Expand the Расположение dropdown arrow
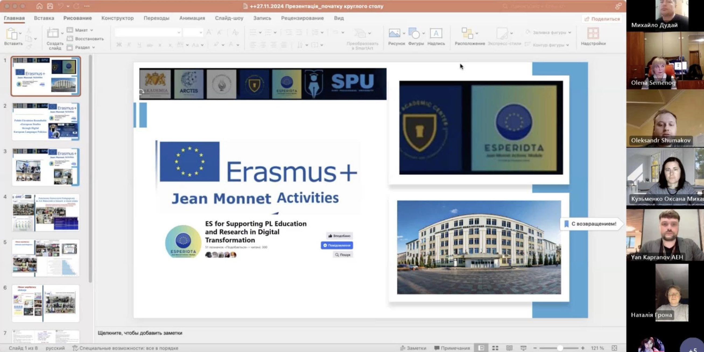Viewport: 704px width, 352px height. tap(477, 33)
